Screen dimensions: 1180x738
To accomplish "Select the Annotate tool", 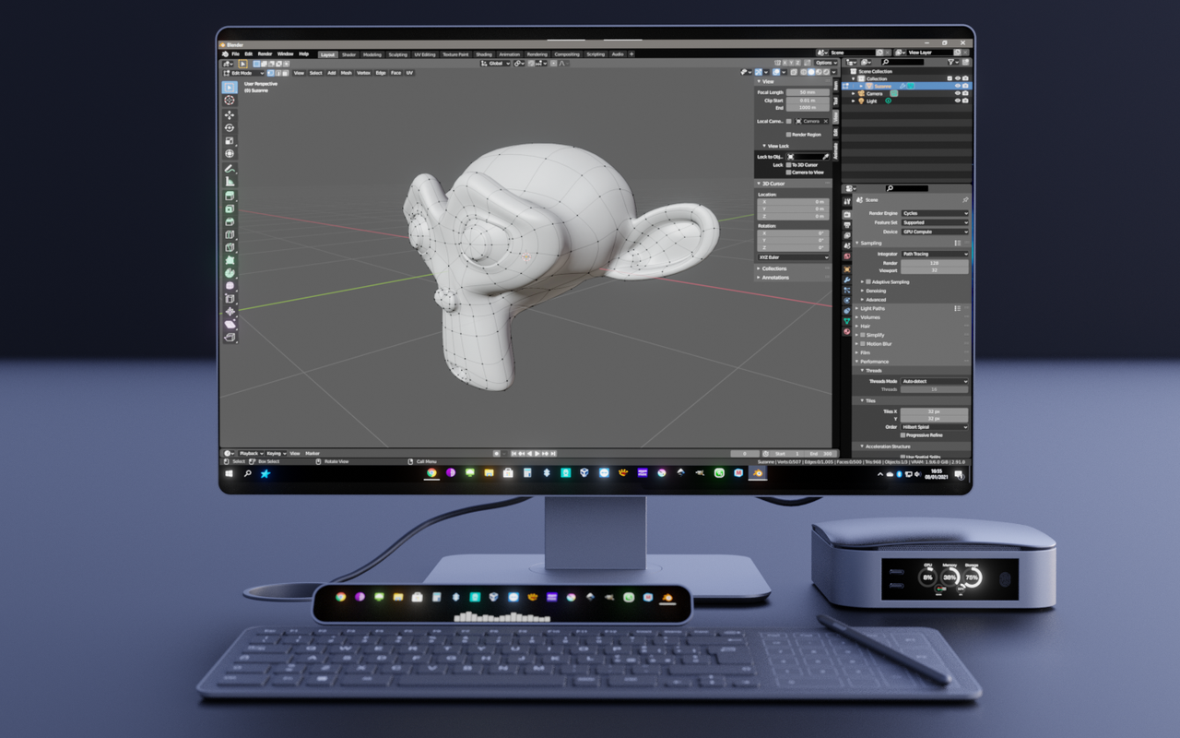I will [x=230, y=167].
